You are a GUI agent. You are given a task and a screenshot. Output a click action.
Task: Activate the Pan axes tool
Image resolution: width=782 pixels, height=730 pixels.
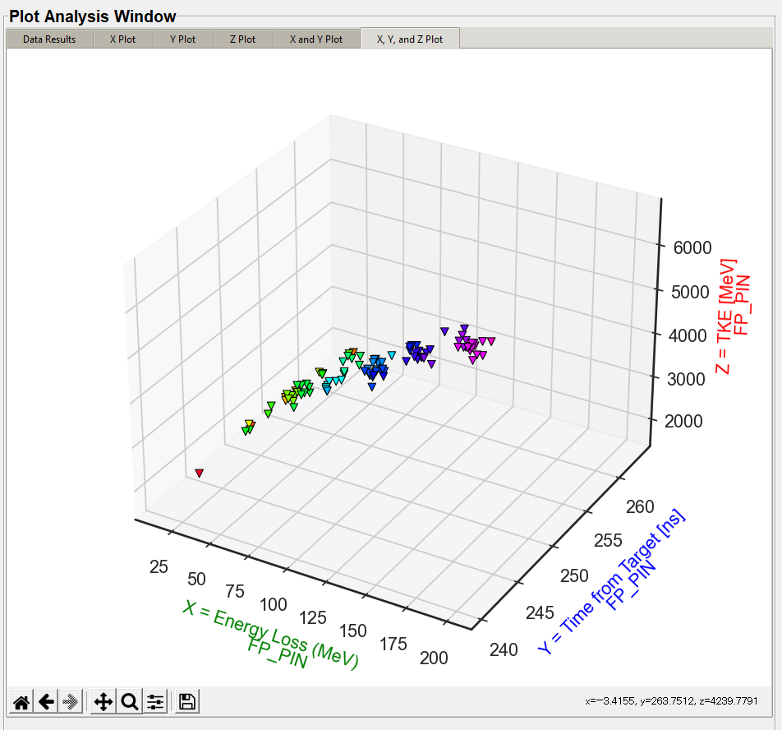[103, 701]
